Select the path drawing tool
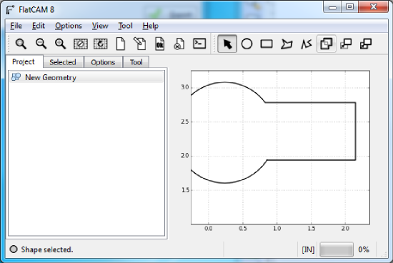This screenshot has height=263, width=393. click(307, 44)
